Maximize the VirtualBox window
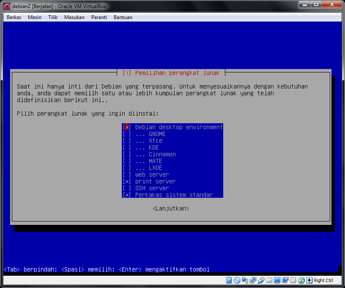The image size is (345, 288). [x=316, y=4]
